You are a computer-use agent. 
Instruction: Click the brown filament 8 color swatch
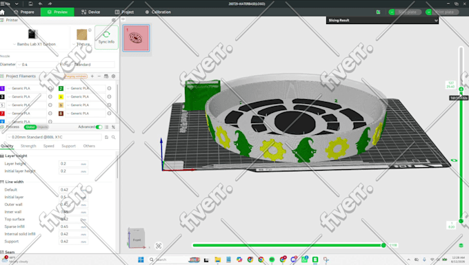(x=61, y=114)
